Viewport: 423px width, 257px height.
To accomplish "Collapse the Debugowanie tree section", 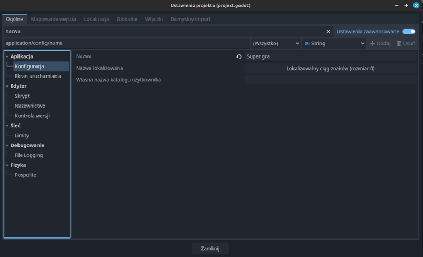I will (x=7, y=145).
